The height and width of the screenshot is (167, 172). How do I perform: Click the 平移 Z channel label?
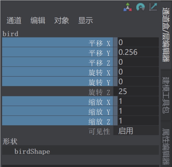[99, 63]
